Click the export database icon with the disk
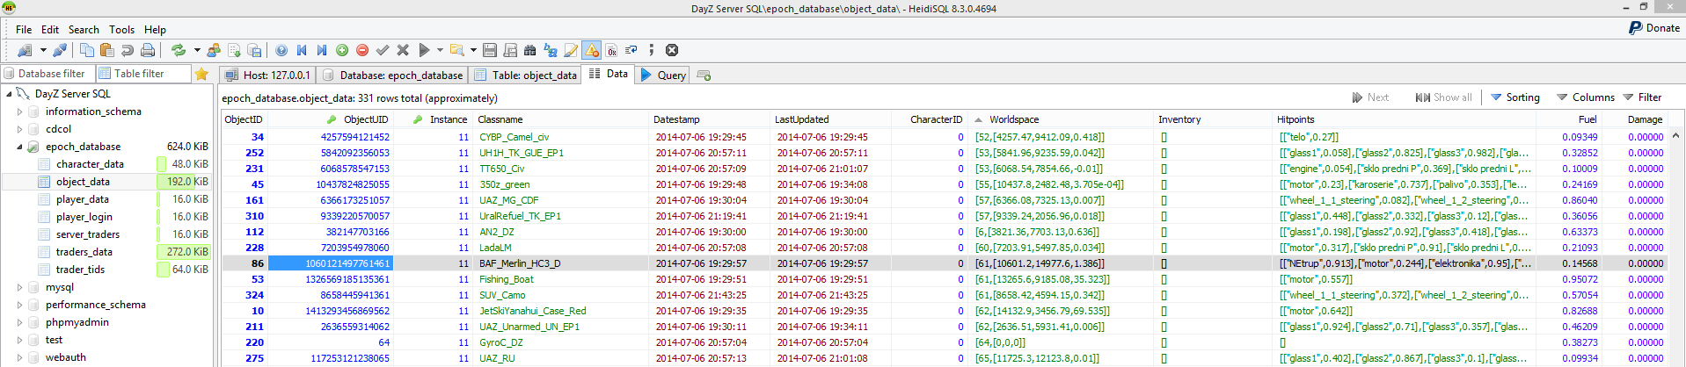 (x=254, y=50)
